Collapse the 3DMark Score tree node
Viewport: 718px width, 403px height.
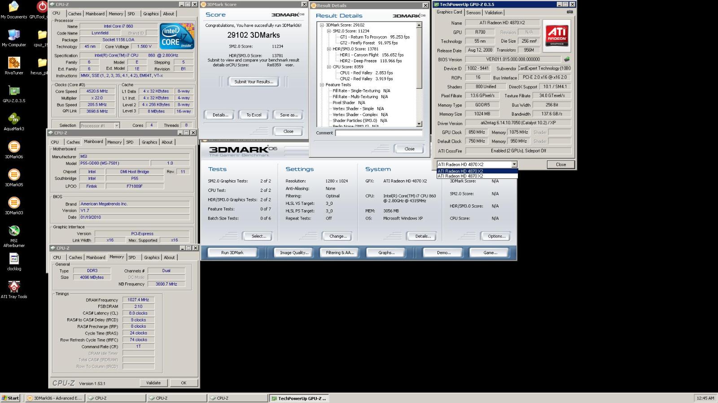322,25
